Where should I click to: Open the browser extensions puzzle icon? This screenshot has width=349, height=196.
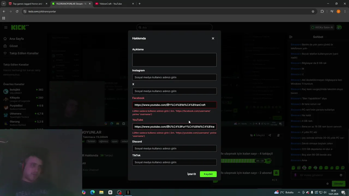point(322,11)
